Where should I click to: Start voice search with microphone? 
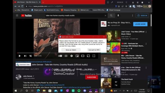pyautogui.click(x=118, y=16)
